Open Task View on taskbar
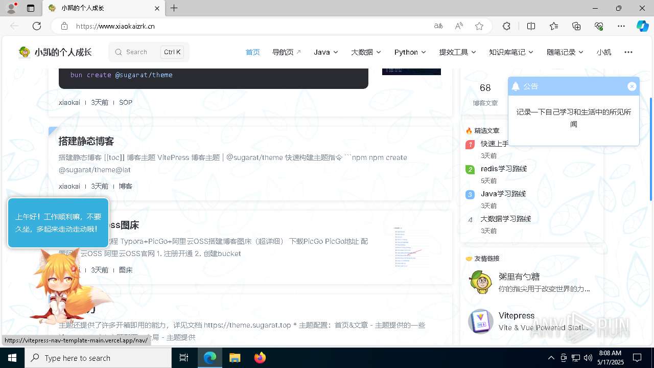Viewport: 654px width, 368px height. pos(184,358)
